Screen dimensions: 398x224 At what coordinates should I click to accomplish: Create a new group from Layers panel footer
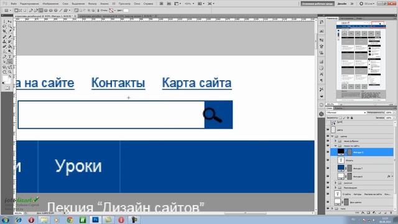coord(380,213)
